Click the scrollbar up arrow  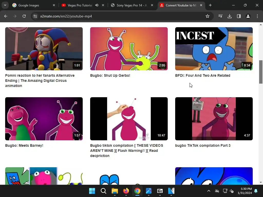click(261, 25)
